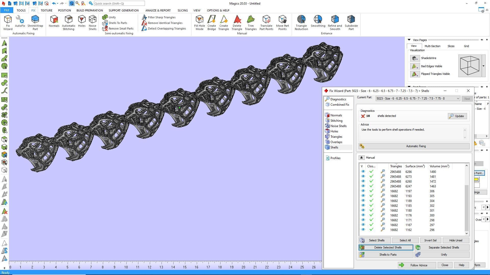Screen dimensions: 490x275
Task: Click the ShrinkWrap Part icon
Action: coord(35,22)
